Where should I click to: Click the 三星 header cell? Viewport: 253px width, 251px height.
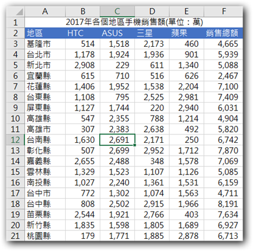[x=152, y=33]
